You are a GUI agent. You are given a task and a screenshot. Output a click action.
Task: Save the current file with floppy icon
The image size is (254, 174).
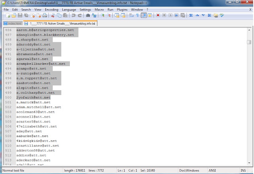(x=20, y=15)
